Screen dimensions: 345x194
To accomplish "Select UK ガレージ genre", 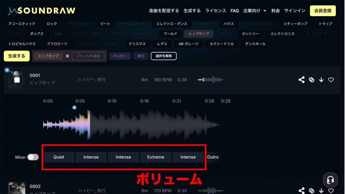I will pos(189,44).
